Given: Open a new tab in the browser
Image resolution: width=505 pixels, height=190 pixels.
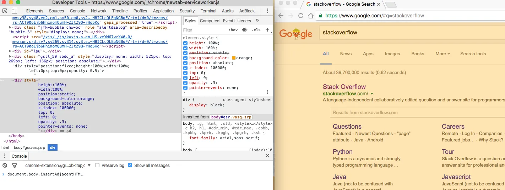Looking at the screenshot, I should click(x=391, y=5).
